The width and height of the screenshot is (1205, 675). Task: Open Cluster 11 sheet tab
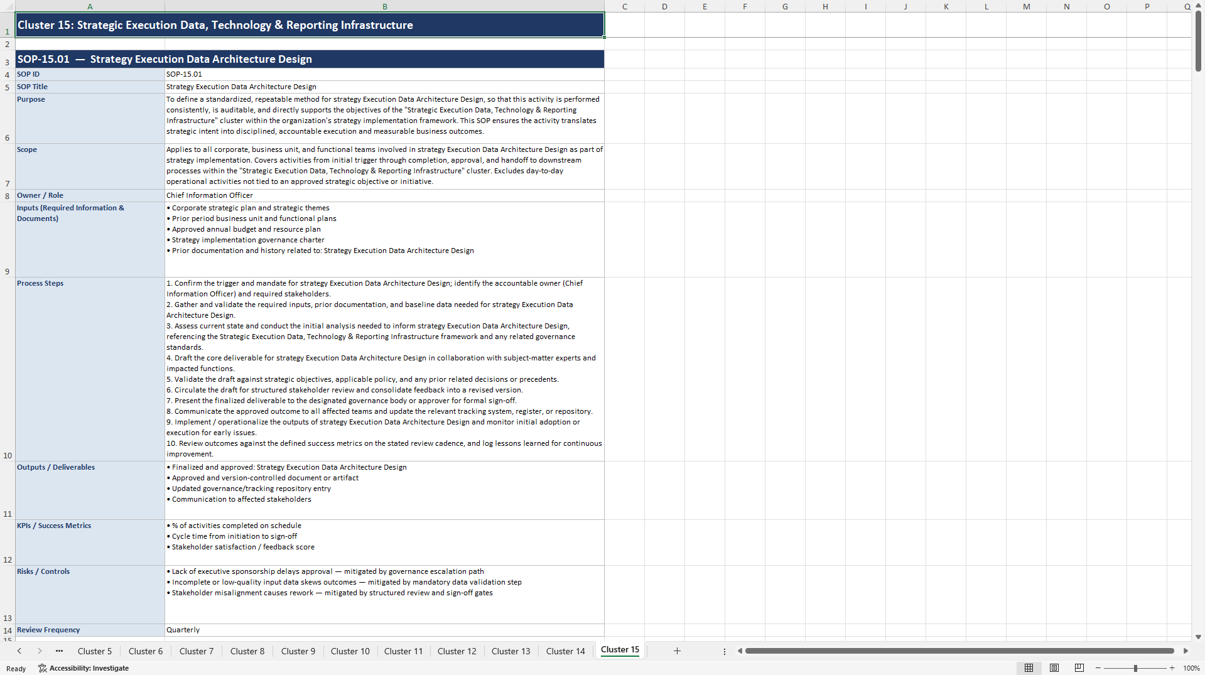pos(403,651)
